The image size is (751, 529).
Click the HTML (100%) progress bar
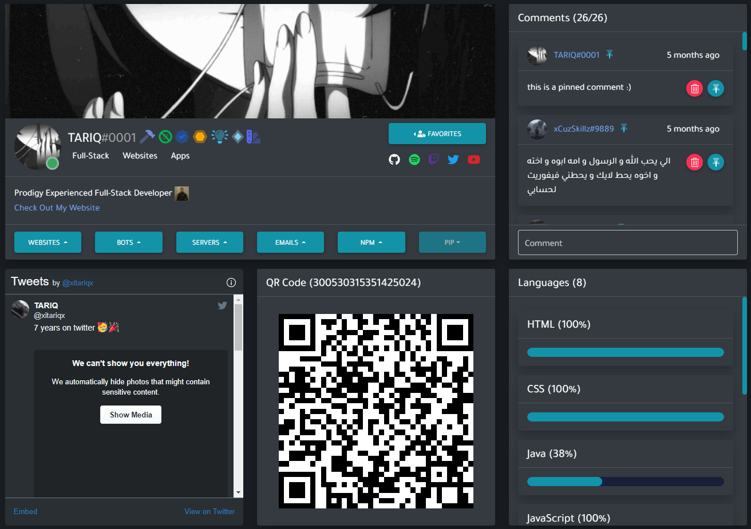[626, 352]
